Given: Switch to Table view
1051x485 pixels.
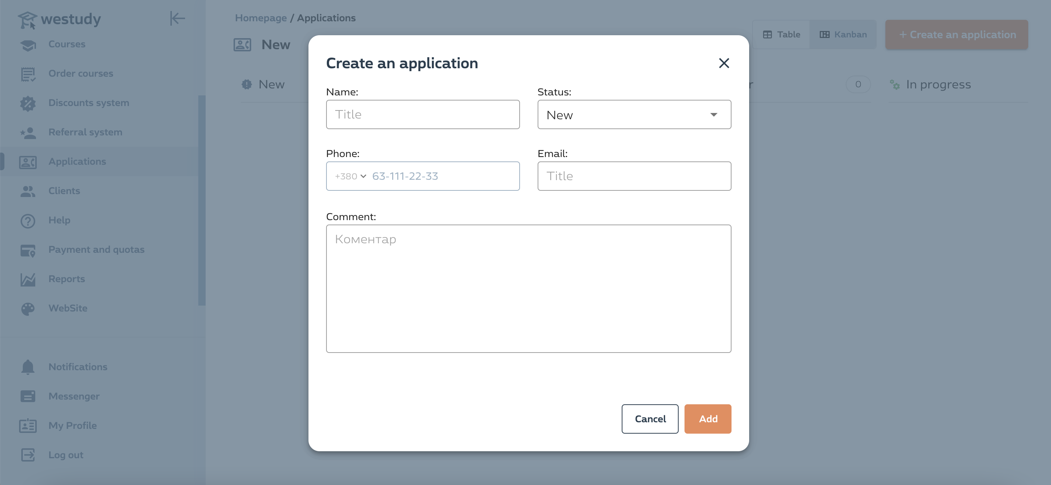Looking at the screenshot, I should tap(781, 34).
